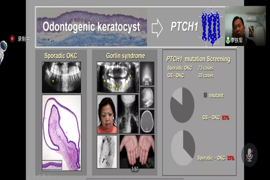
Task: Click the hands palms photo
Action: [x=137, y=152]
